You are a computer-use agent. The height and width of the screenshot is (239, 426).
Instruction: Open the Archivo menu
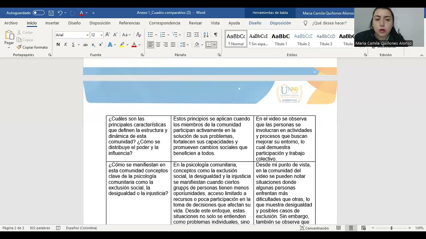pyautogui.click(x=11, y=23)
